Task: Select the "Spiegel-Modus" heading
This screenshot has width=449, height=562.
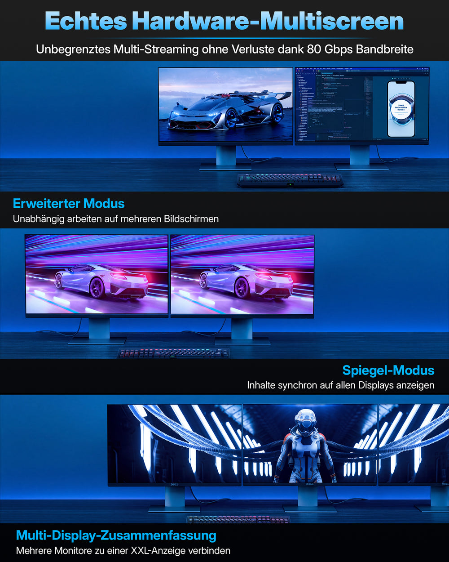Action: 388,370
